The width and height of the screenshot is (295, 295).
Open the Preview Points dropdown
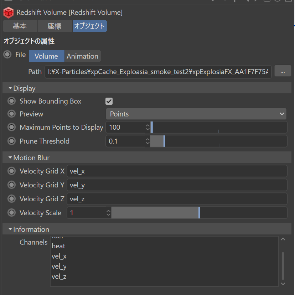[196, 114]
